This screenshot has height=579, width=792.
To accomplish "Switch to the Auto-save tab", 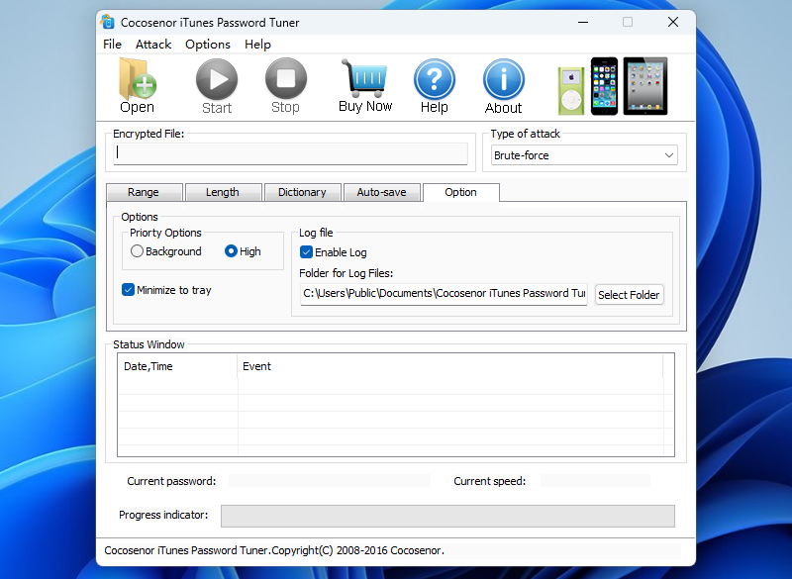I will (381, 192).
